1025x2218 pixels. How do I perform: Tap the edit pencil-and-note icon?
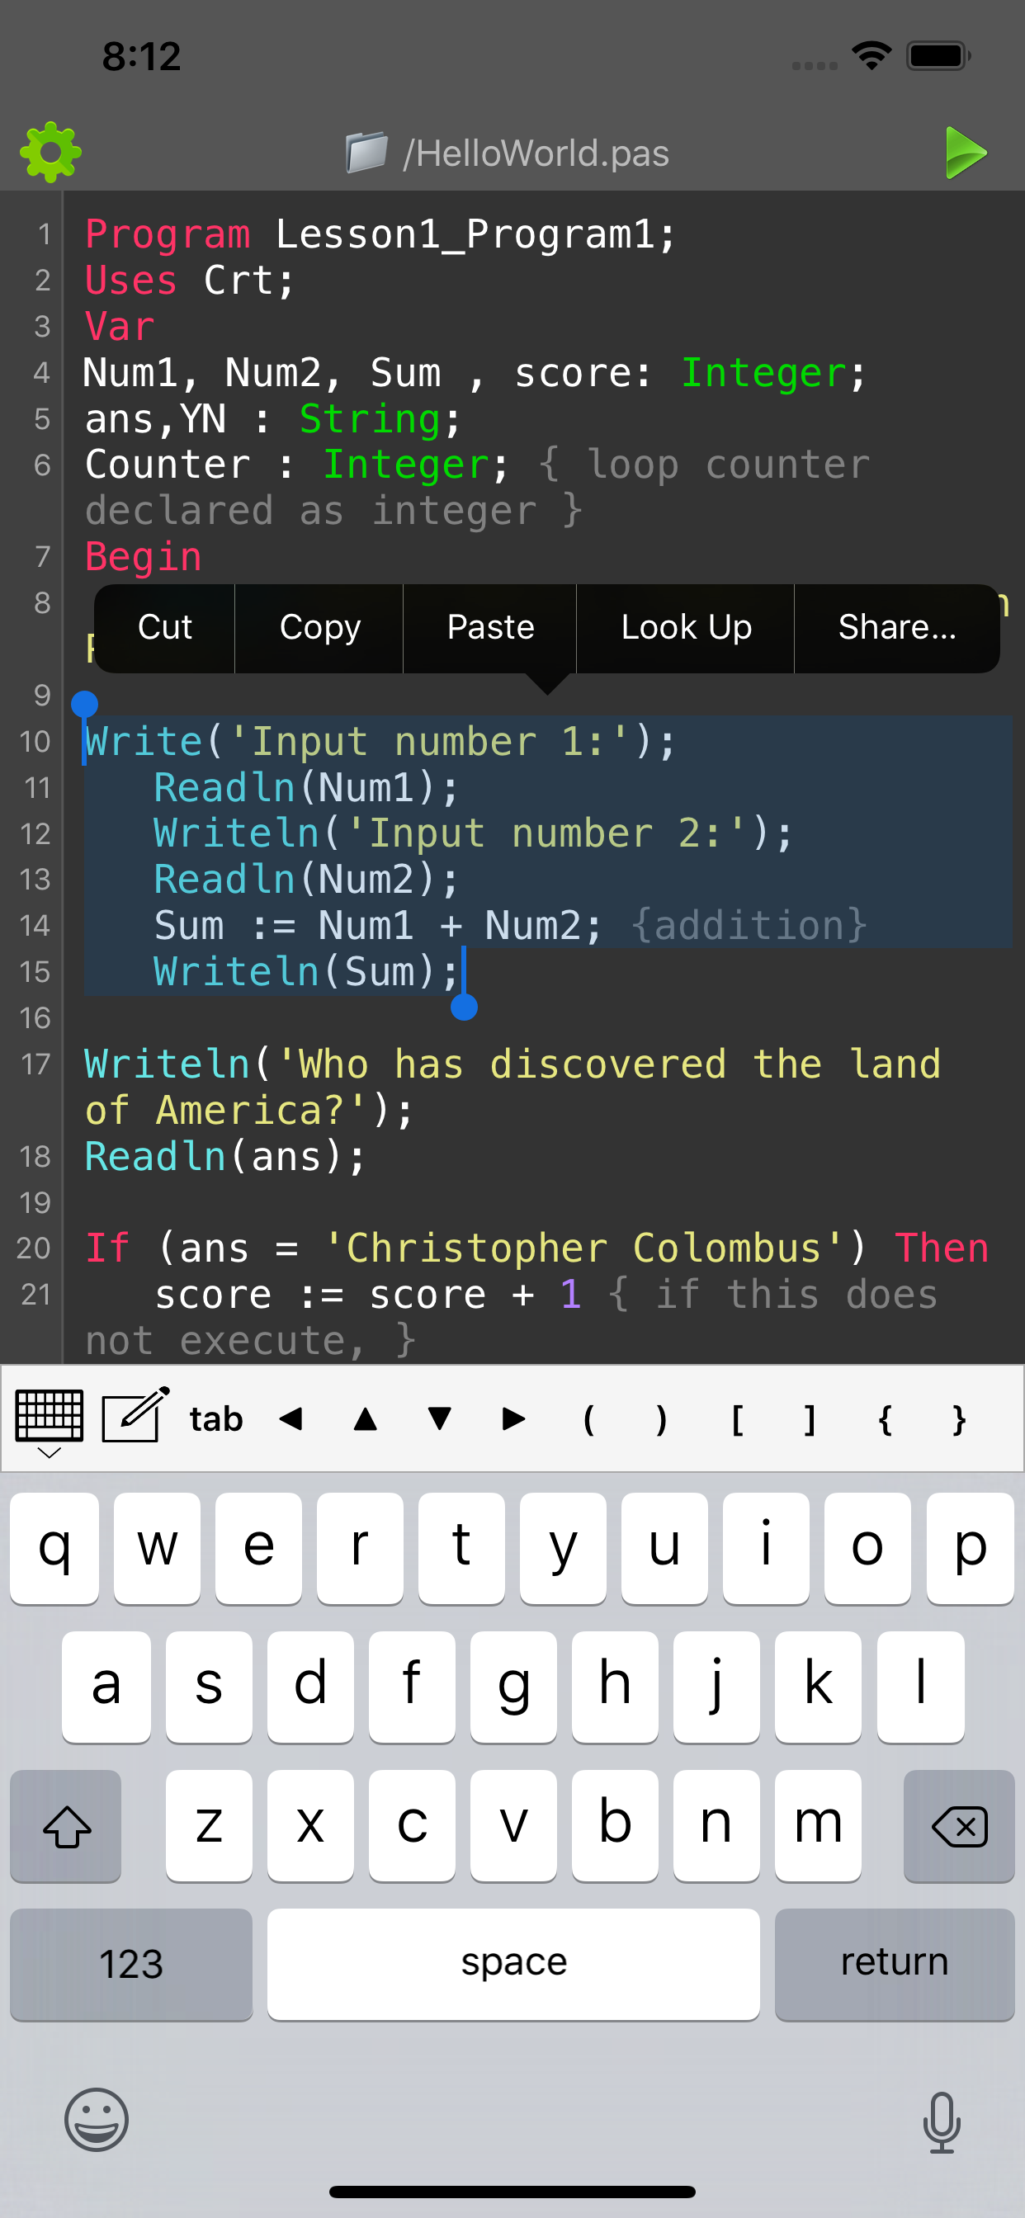pyautogui.click(x=135, y=1417)
